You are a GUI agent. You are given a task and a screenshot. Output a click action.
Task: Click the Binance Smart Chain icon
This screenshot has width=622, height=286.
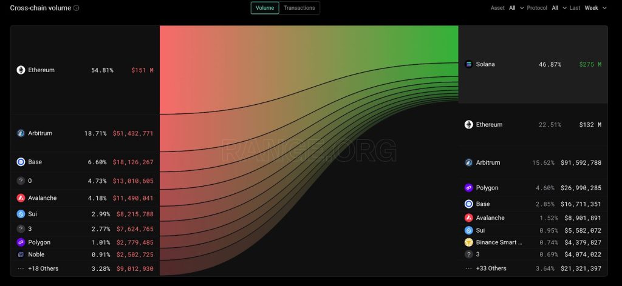[x=468, y=242]
